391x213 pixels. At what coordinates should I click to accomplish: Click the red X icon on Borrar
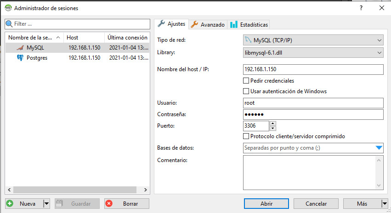pos(109,203)
